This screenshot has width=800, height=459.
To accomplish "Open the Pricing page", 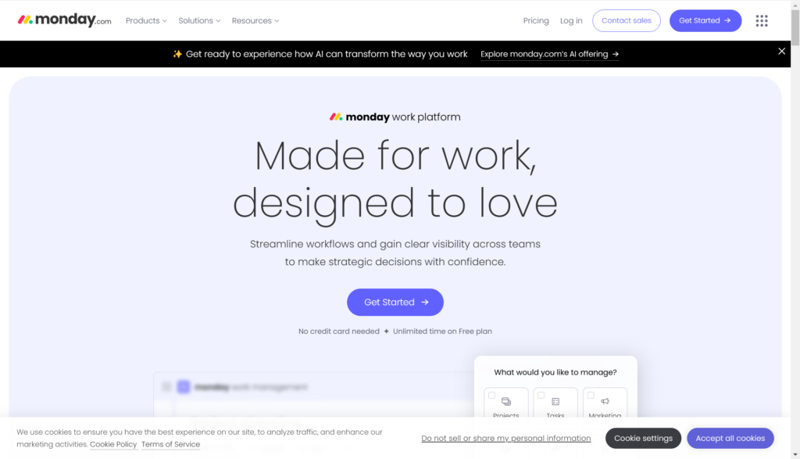I will [536, 21].
